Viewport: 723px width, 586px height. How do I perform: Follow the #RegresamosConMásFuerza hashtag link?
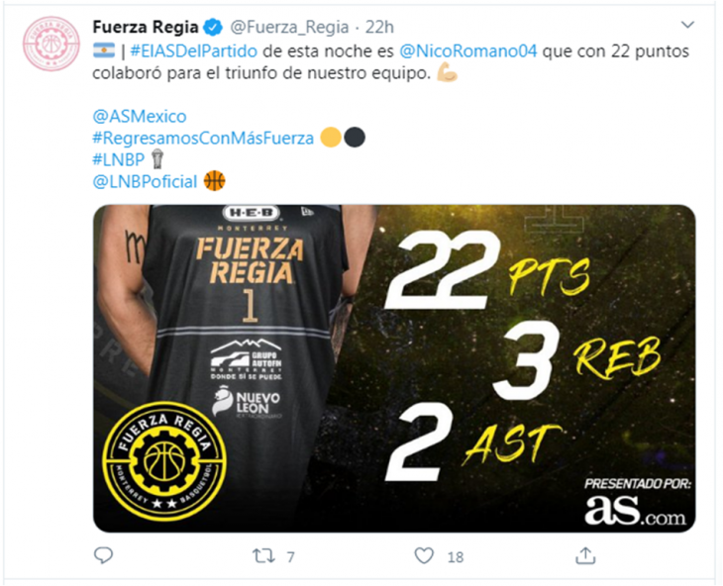203,138
